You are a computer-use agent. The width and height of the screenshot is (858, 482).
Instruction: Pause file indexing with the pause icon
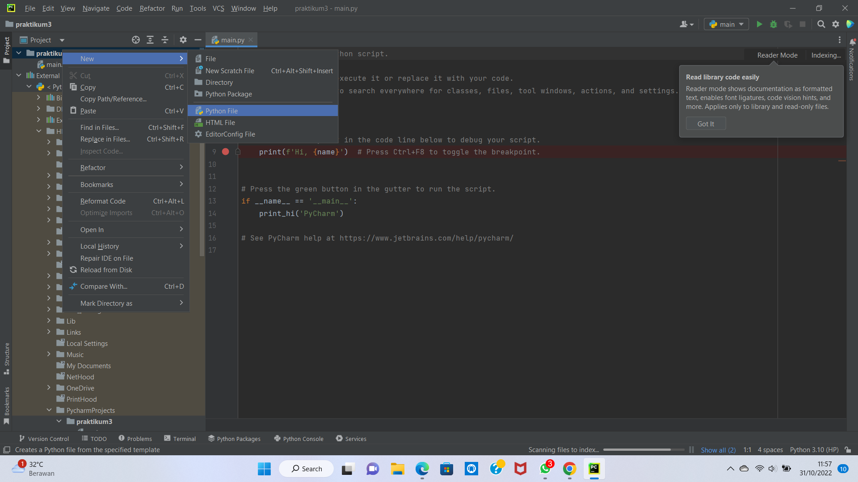(x=691, y=450)
